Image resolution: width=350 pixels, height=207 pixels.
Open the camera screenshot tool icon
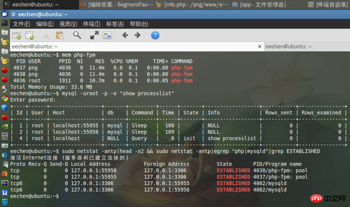5,146
